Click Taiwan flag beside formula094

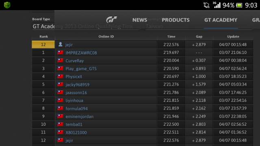click(61, 108)
